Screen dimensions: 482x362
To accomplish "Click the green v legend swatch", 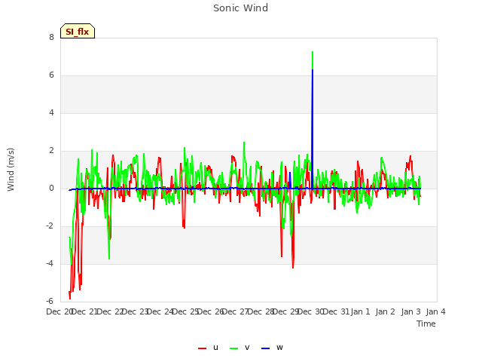I will pyautogui.click(x=234, y=348).
